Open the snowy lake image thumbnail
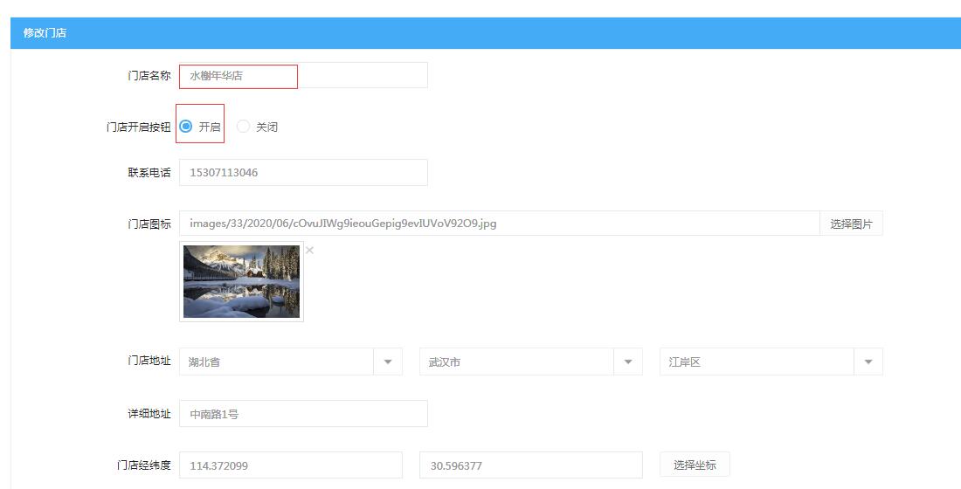The image size is (961, 489). (x=241, y=281)
